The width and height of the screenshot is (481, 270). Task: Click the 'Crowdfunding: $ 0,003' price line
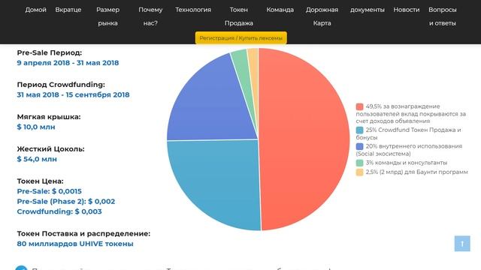[59, 211]
